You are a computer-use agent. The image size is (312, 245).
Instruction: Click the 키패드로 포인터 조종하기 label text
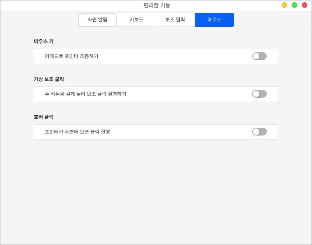[x=72, y=56]
